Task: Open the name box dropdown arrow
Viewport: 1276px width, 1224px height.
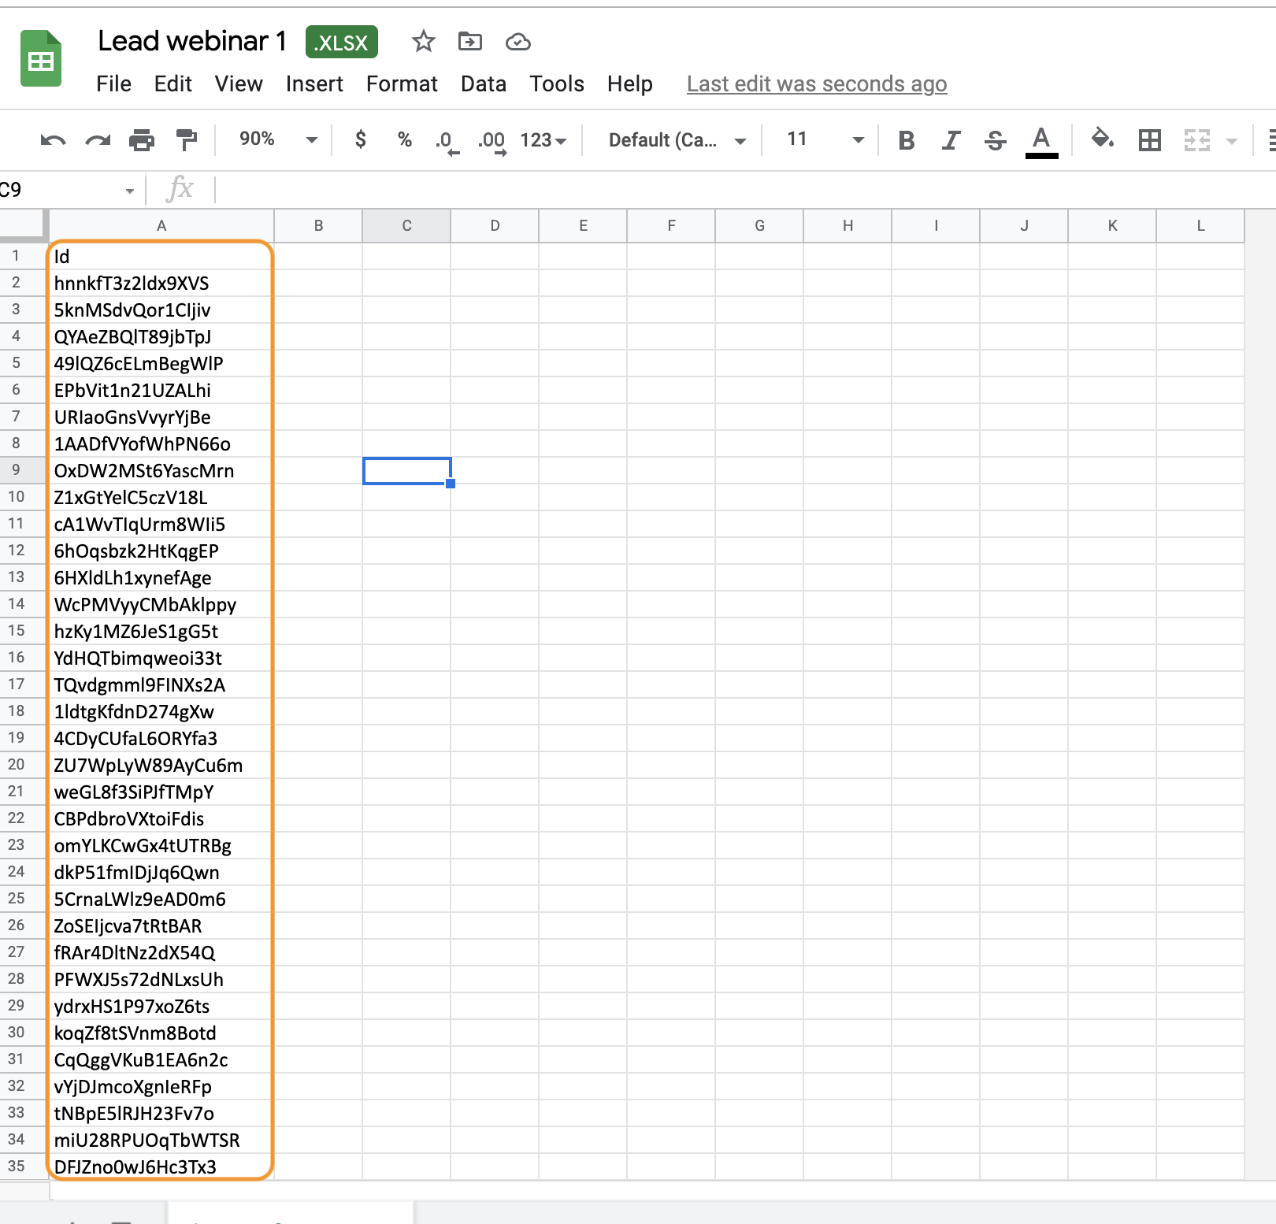Action: pyautogui.click(x=130, y=191)
